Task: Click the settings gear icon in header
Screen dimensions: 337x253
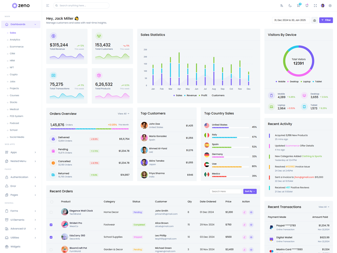Action: point(330,5)
